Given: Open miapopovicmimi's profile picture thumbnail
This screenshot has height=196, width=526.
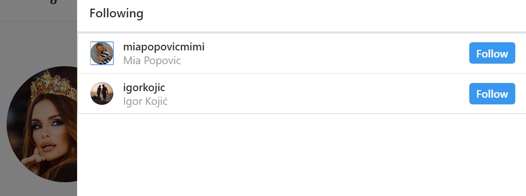Looking at the screenshot, I should click(x=102, y=53).
